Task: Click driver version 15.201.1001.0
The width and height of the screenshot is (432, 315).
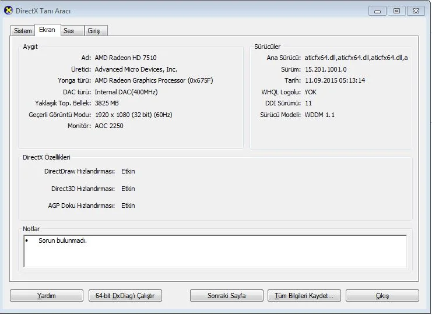Action: [326, 69]
